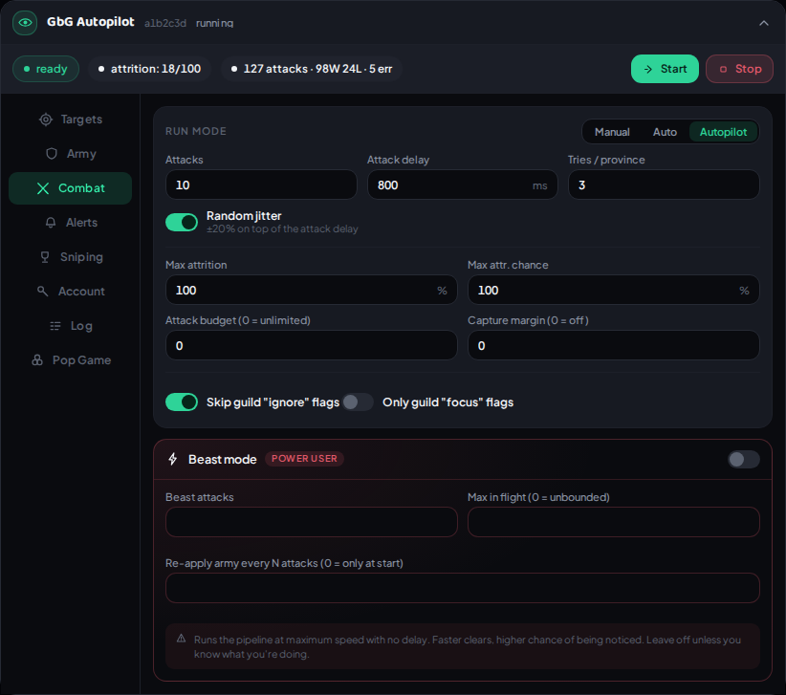The height and width of the screenshot is (695, 786).
Task: Turn off Skip guild "ignore" flags
Action: 182,402
